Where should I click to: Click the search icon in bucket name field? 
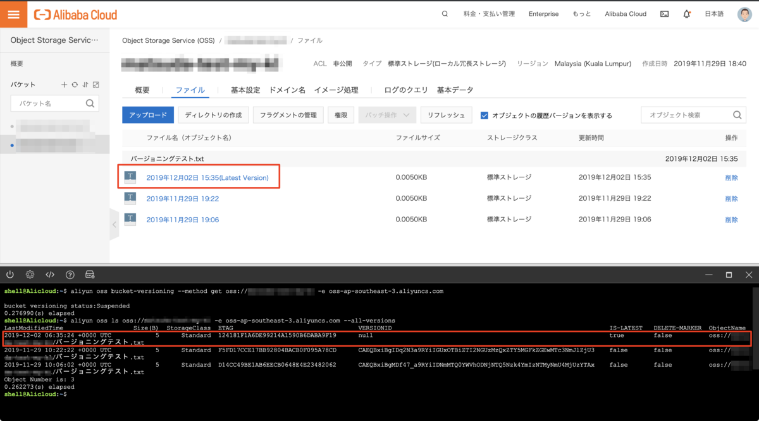click(90, 104)
